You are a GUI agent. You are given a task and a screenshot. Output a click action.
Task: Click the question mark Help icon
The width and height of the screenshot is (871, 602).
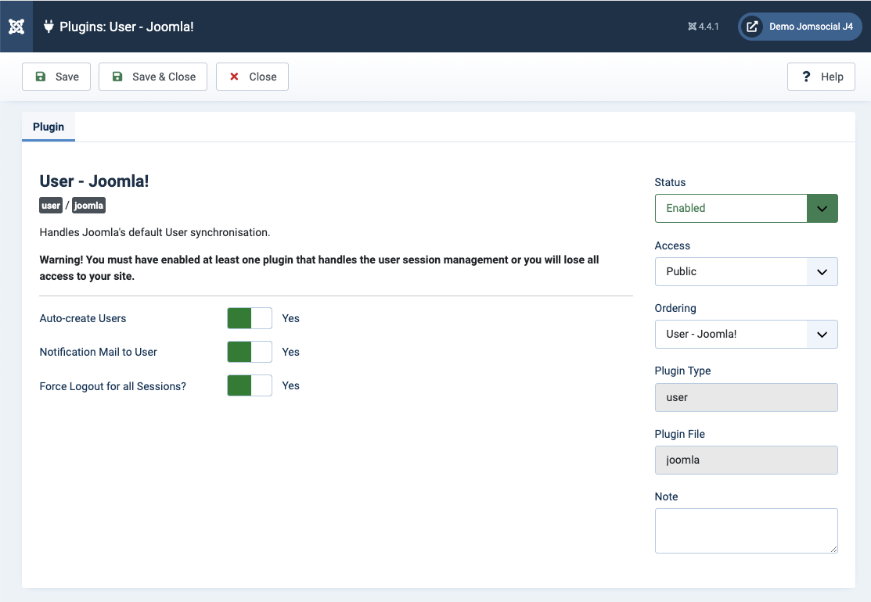click(x=806, y=77)
